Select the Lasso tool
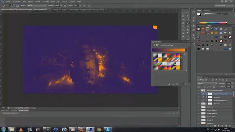Viewport: 235px width, 132px height. (183, 16)
